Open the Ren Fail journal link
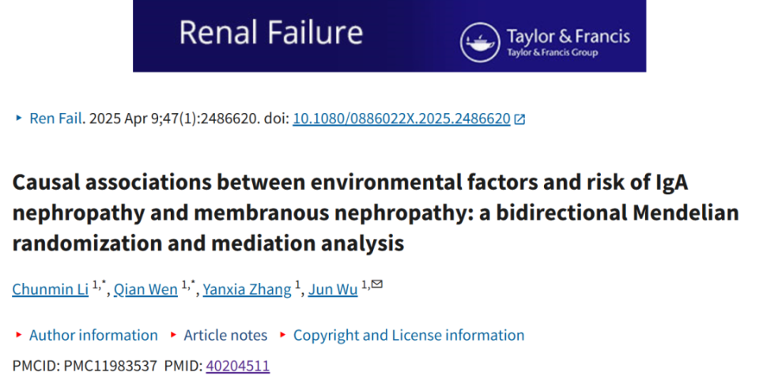This screenshot has height=384, width=759. click(x=55, y=119)
